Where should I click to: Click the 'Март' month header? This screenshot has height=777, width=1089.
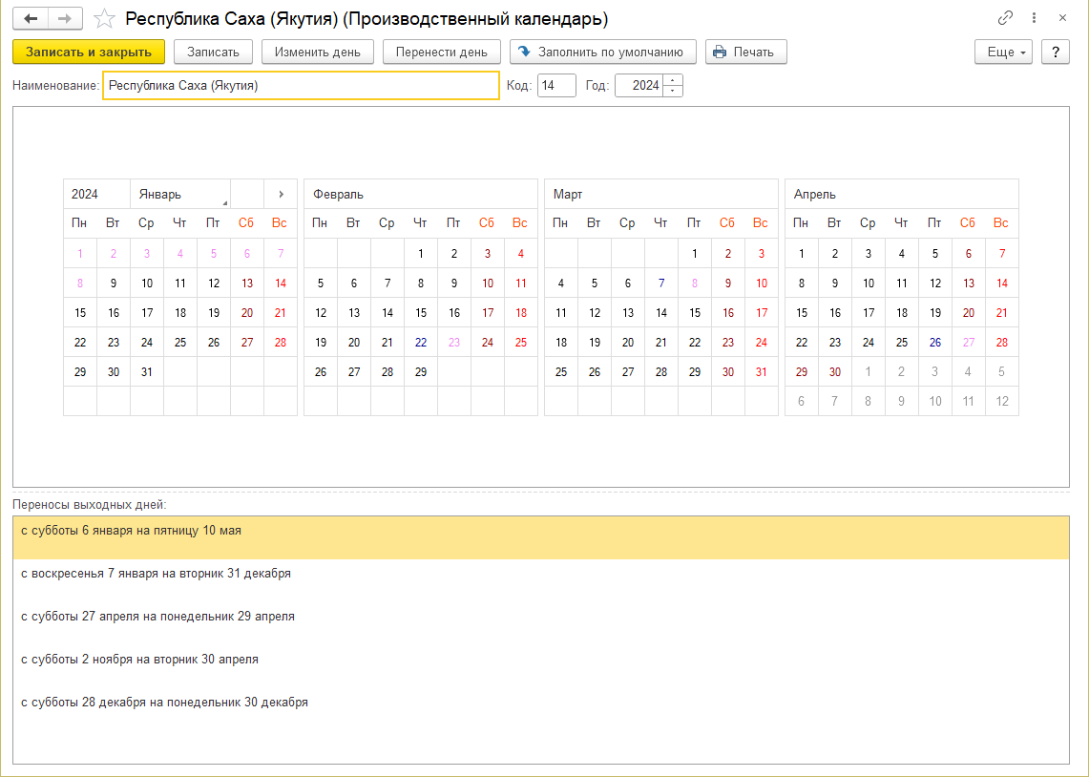tap(661, 195)
